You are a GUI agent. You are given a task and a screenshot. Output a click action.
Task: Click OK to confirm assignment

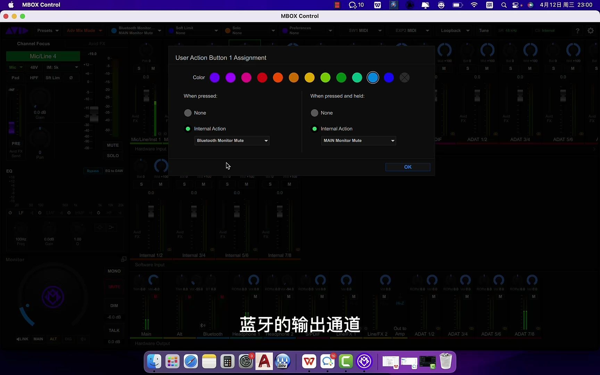pos(408,167)
